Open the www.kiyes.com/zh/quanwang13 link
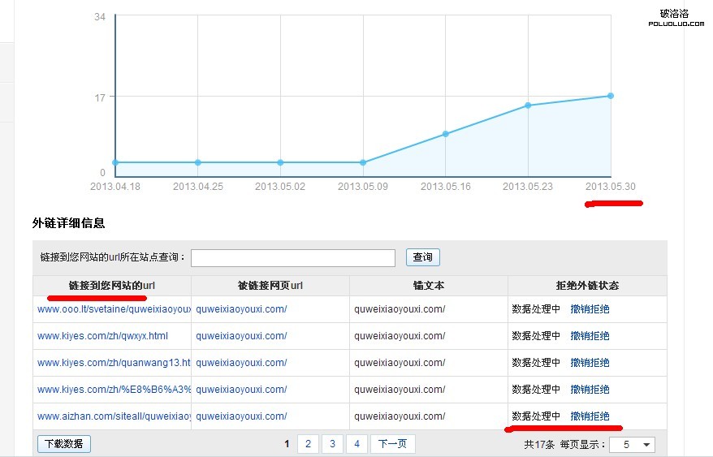 114,363
